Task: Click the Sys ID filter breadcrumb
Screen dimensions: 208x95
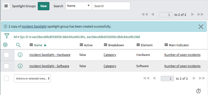Action: pyautogui.click(x=80, y=37)
